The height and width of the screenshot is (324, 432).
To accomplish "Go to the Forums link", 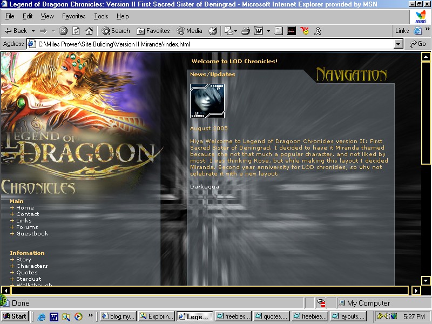I will [x=27, y=227].
